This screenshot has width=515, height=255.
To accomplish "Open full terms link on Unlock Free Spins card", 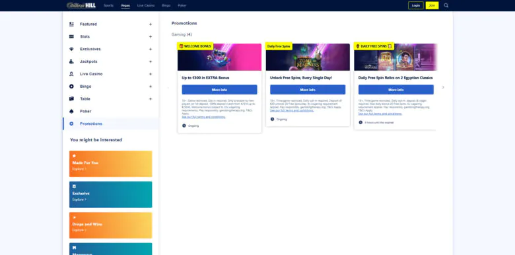I will (292, 110).
